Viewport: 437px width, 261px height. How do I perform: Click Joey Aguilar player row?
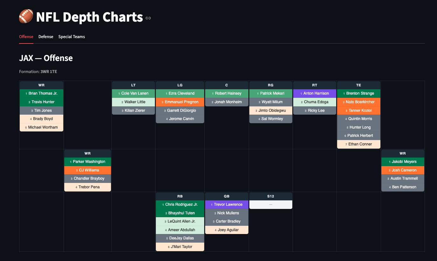point(227,230)
